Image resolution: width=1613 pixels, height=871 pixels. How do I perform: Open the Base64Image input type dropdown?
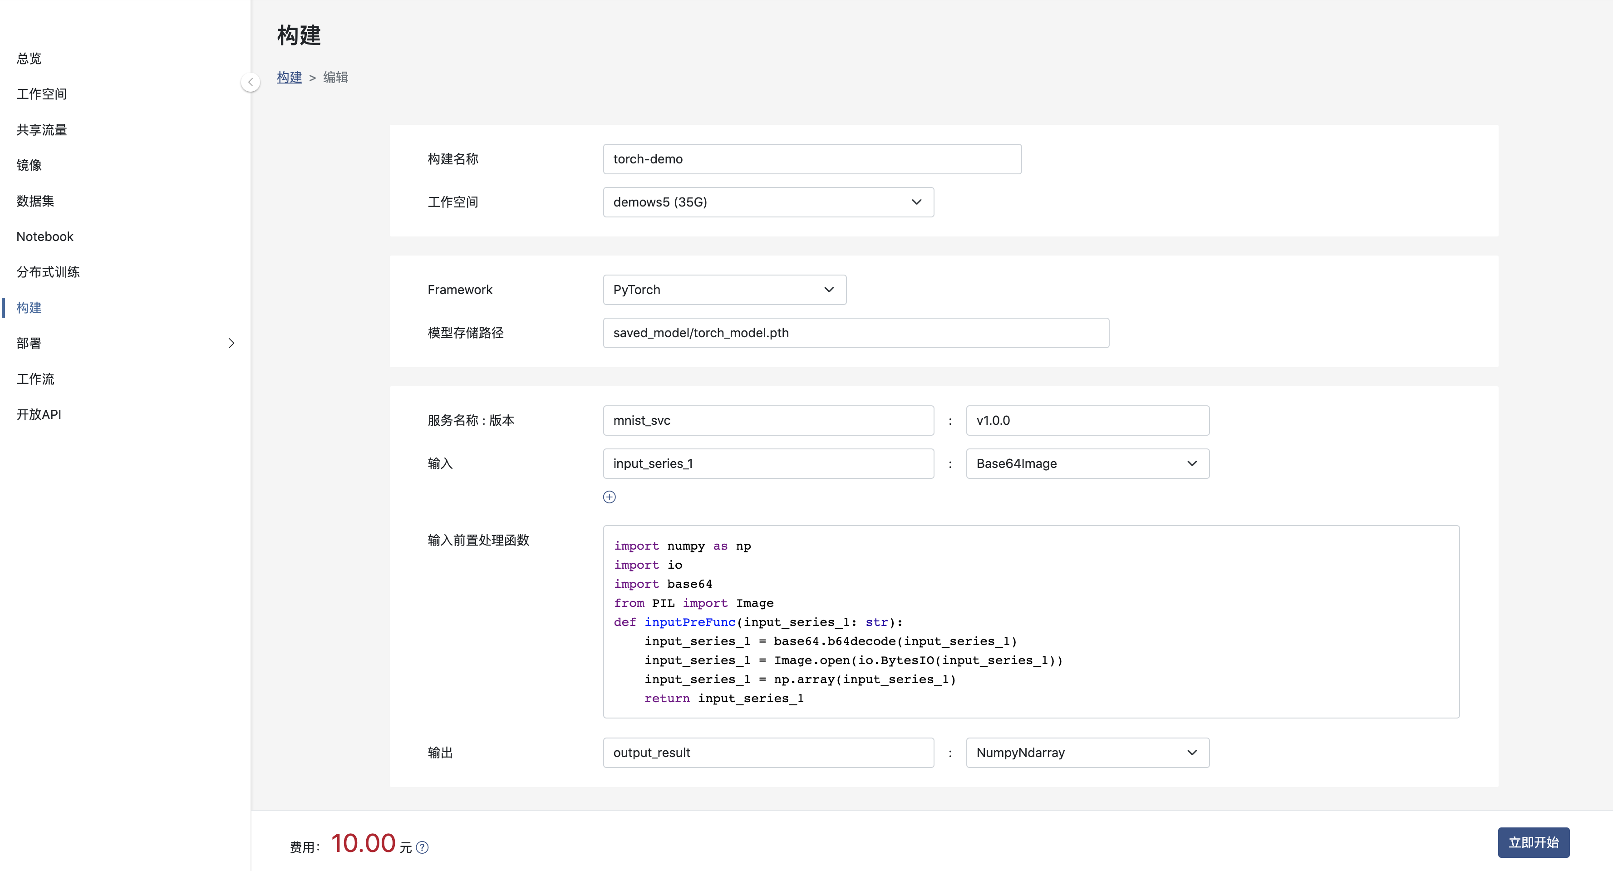[1087, 464]
